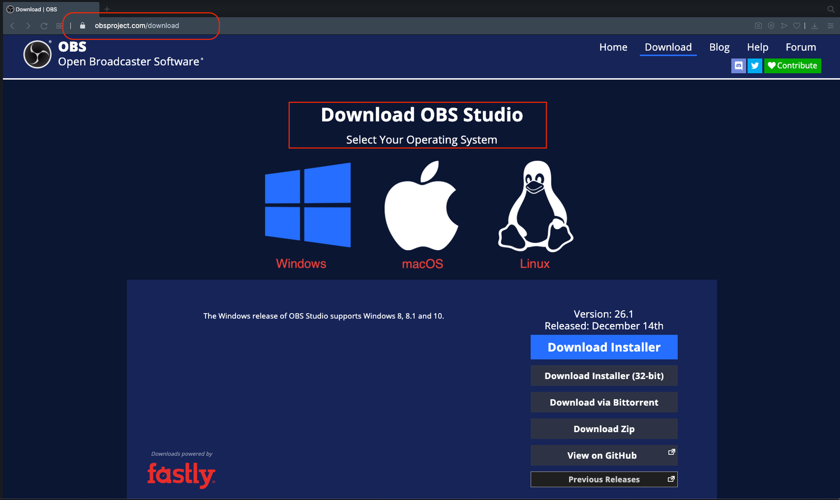Click Download via Bittorrent button

[604, 402]
